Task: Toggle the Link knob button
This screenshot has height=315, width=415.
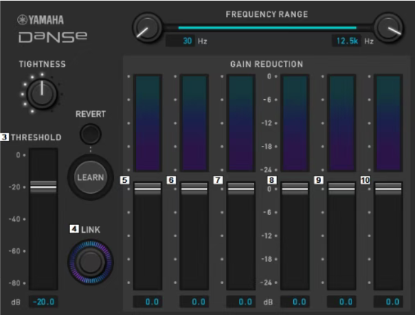Action: pos(91,262)
